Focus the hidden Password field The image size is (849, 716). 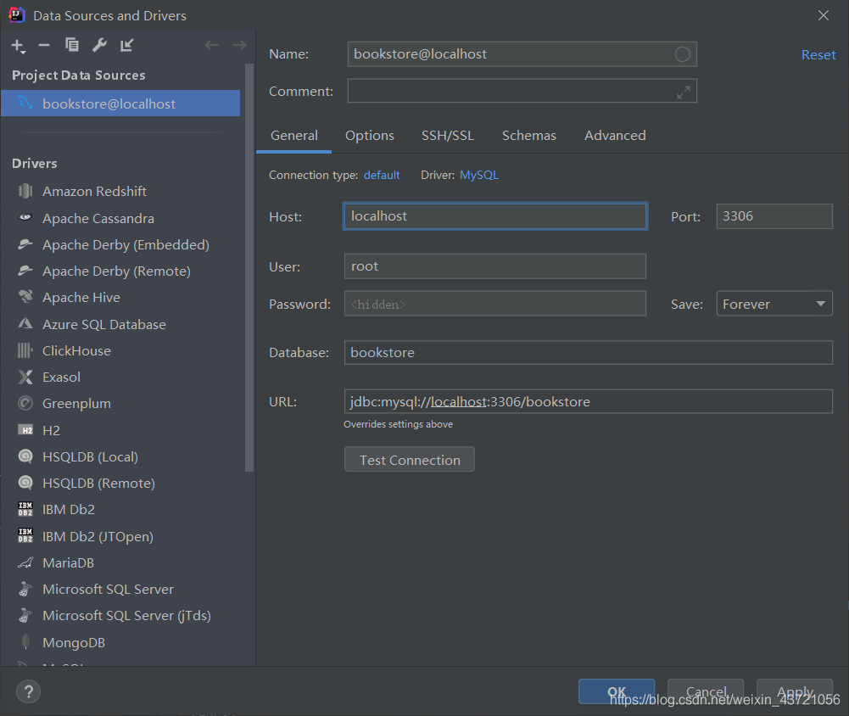tap(495, 304)
